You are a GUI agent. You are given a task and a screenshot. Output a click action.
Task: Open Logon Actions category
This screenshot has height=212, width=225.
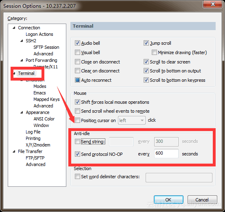39,34
